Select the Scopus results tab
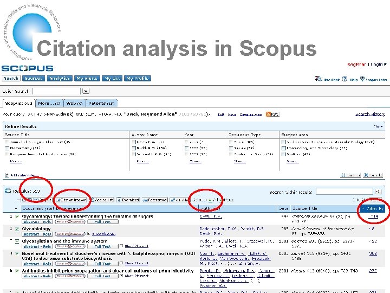 (18, 103)
